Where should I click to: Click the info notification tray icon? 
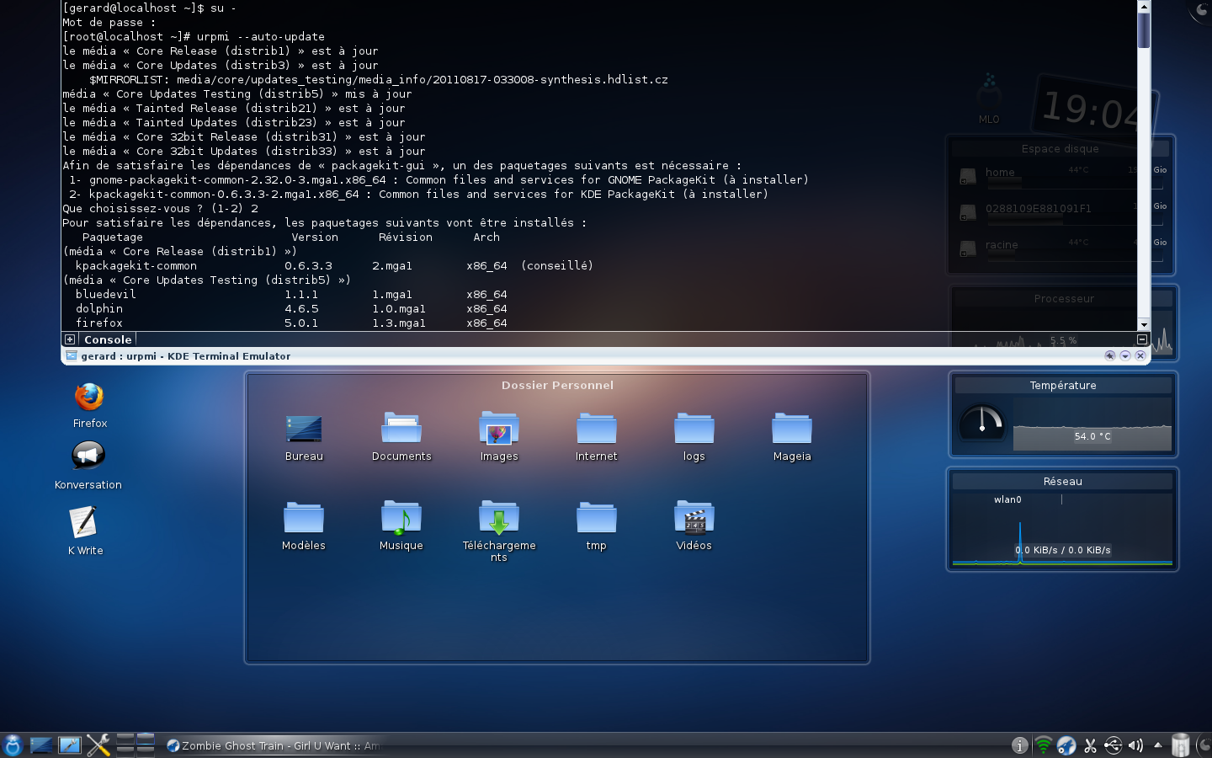[1019, 745]
